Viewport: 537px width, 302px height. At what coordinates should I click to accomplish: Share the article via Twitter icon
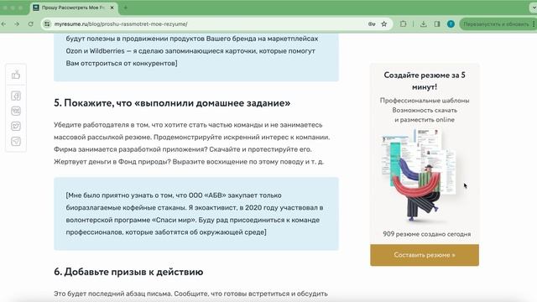point(16,126)
